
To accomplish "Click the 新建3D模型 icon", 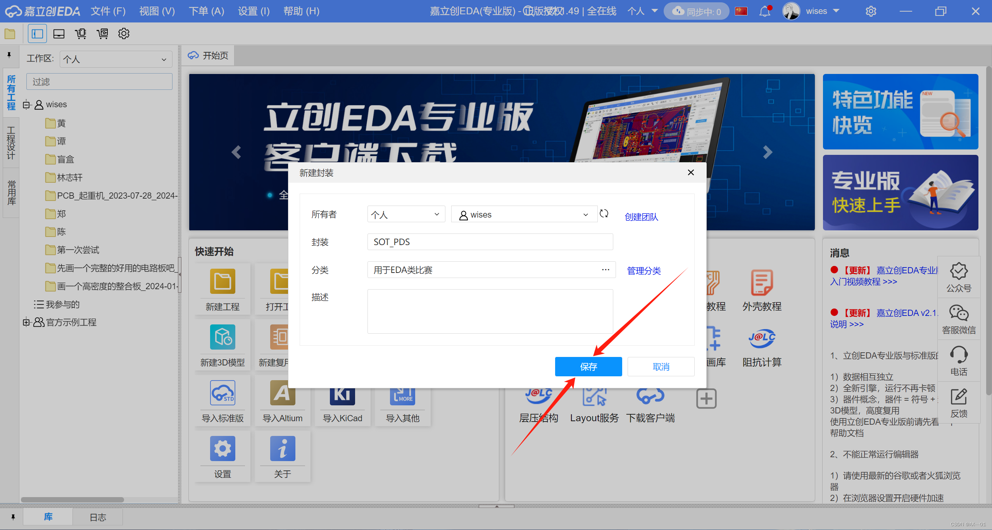I will pyautogui.click(x=223, y=337).
